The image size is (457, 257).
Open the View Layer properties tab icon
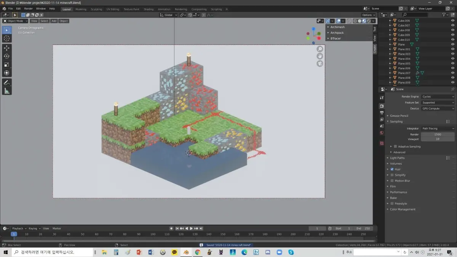pyautogui.click(x=382, y=120)
